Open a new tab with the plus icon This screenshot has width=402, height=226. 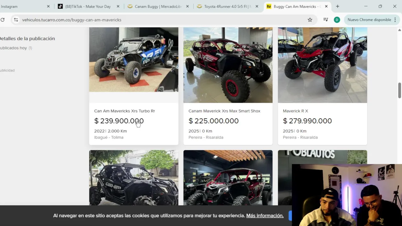click(338, 6)
